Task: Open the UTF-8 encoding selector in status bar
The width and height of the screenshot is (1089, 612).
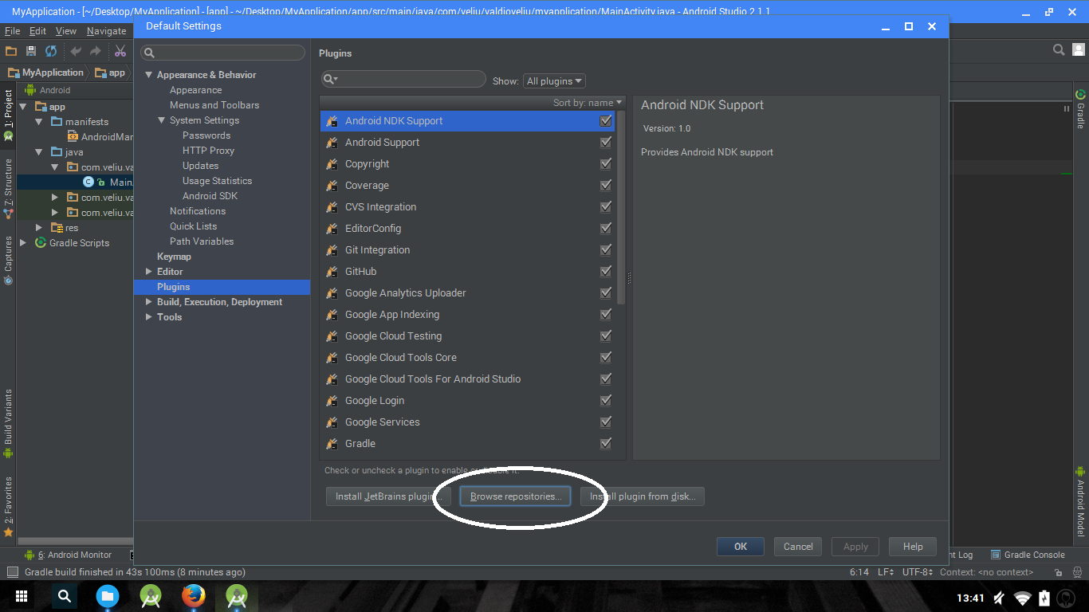Action: coord(917,572)
